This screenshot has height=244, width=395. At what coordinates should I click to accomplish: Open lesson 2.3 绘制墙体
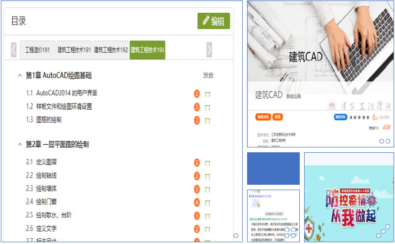pos(41,188)
